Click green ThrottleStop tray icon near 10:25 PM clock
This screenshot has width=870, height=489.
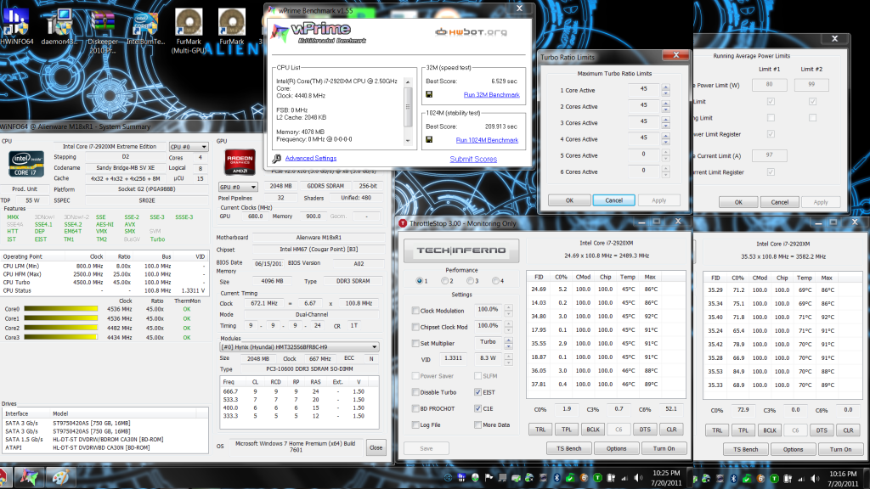point(597,477)
